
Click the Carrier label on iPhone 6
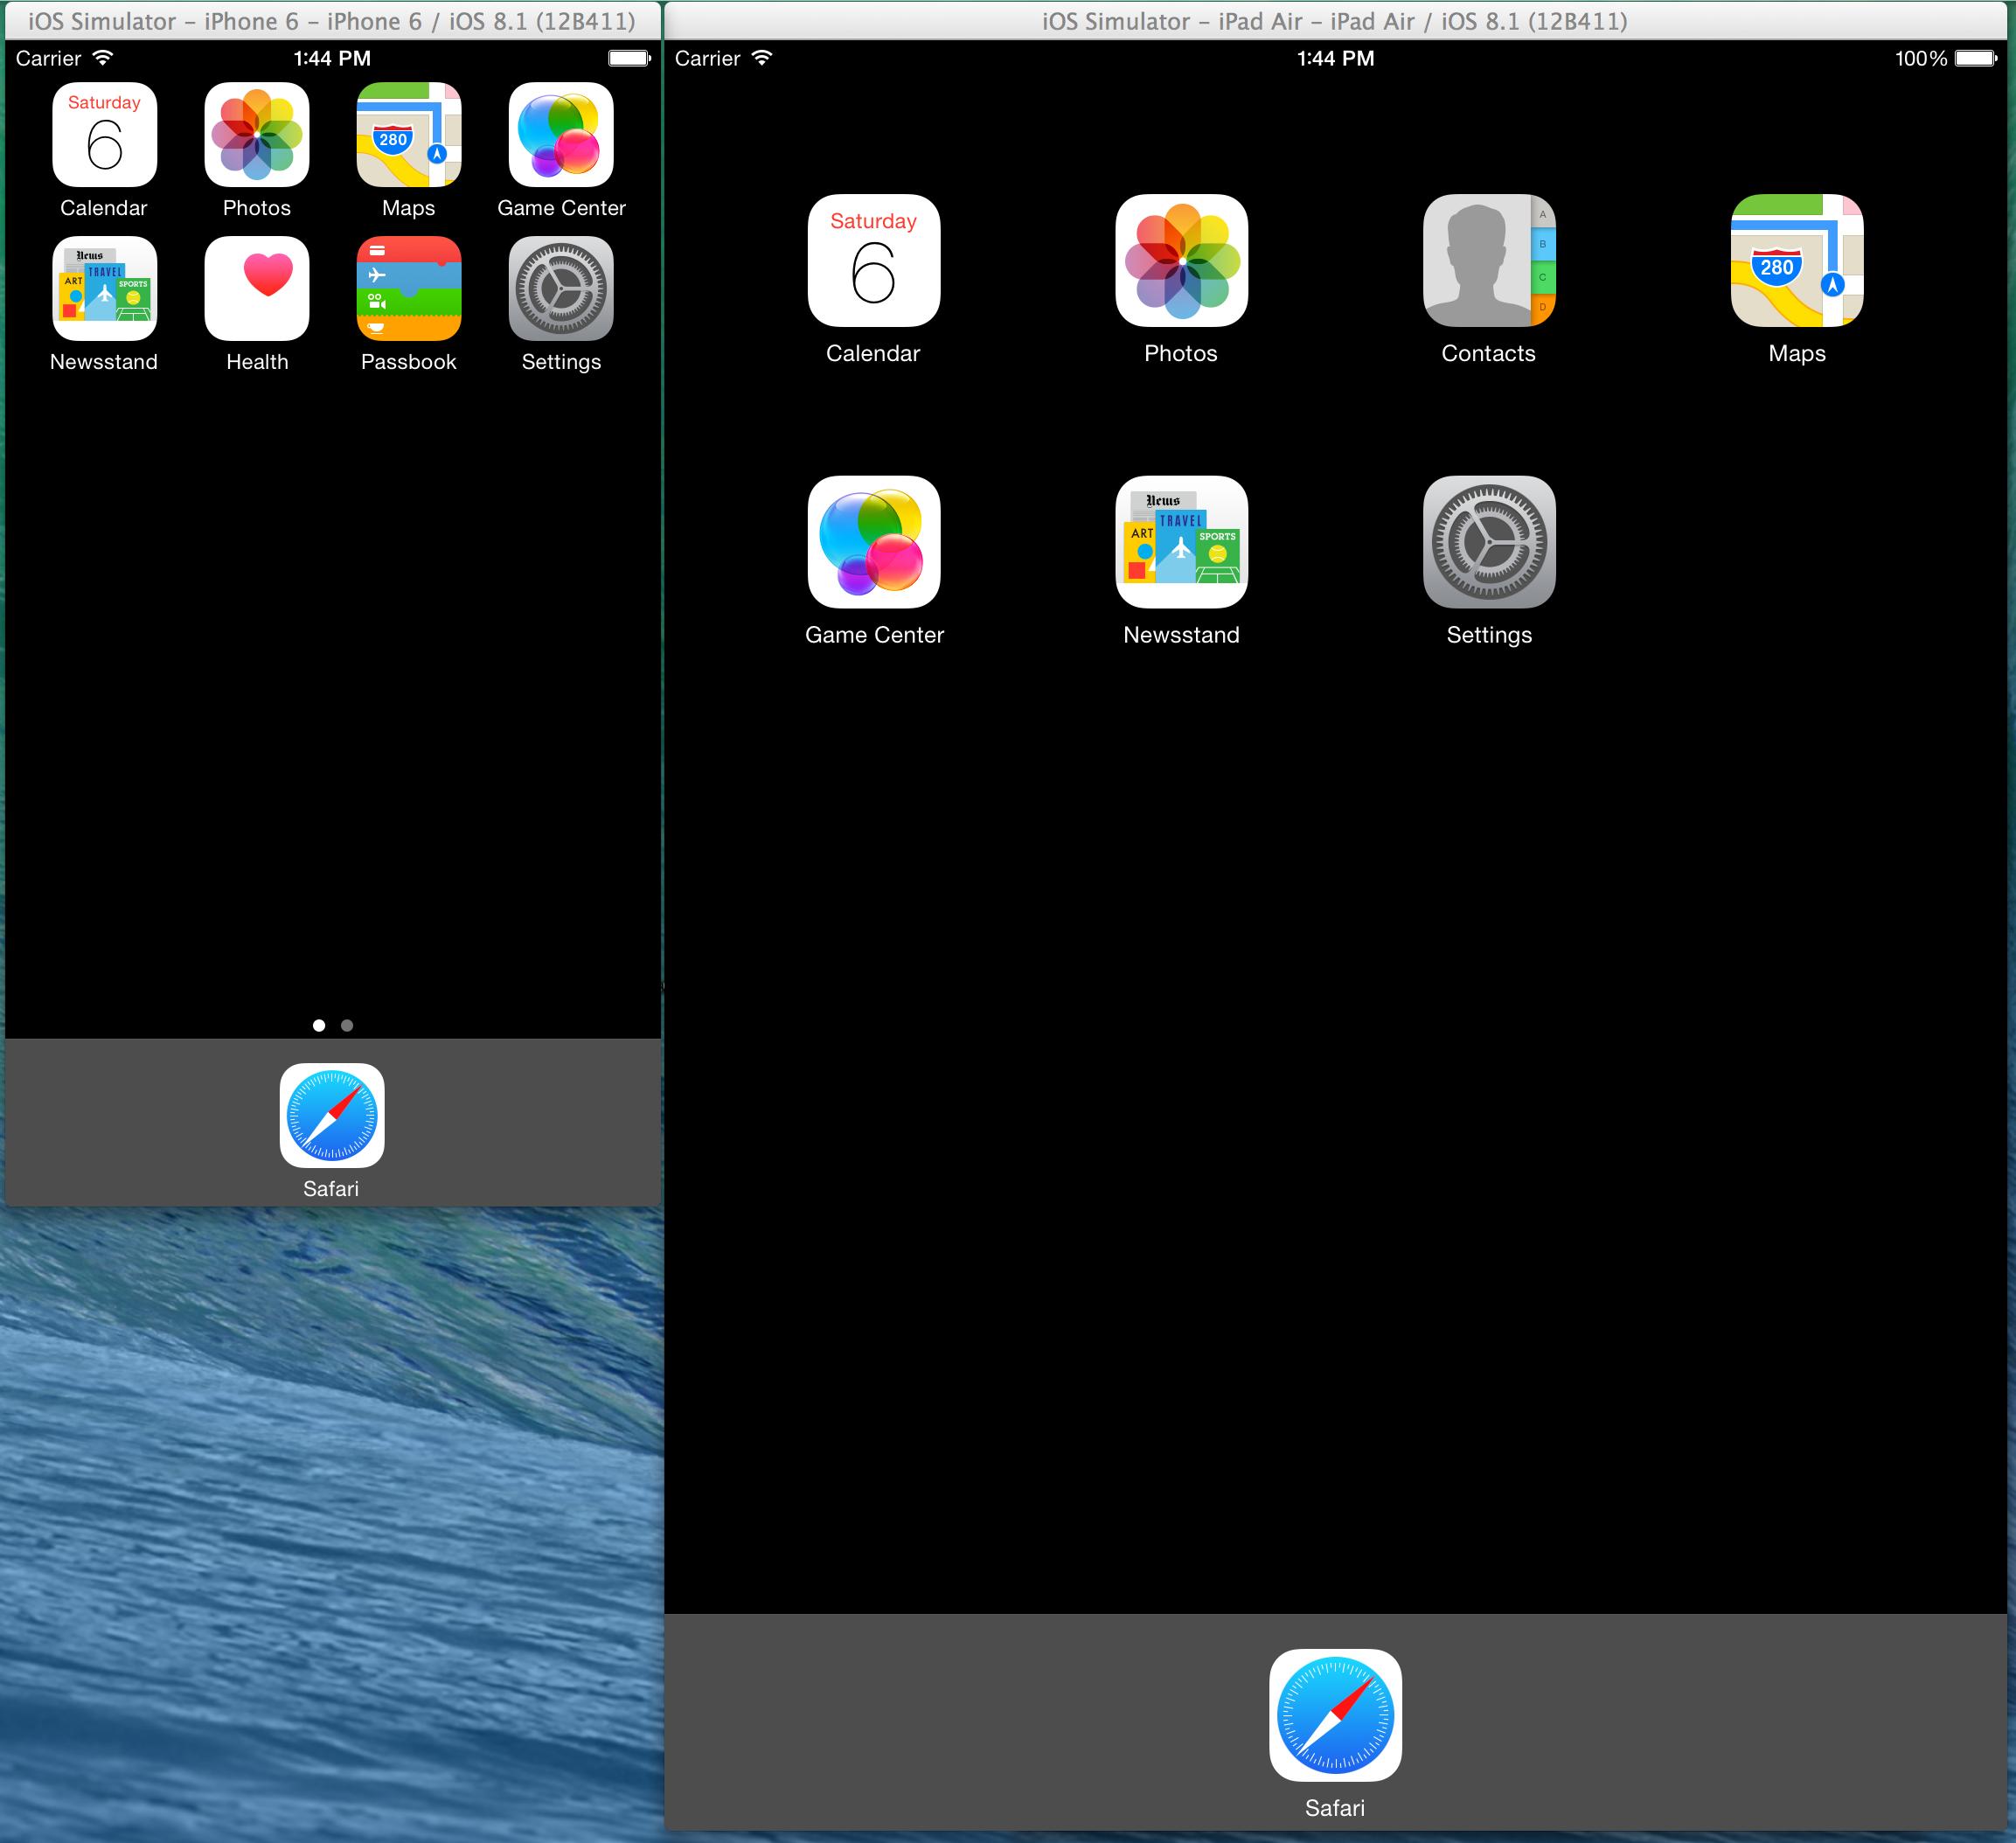(x=48, y=58)
